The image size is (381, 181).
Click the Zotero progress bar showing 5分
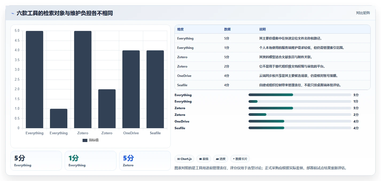click(300, 108)
